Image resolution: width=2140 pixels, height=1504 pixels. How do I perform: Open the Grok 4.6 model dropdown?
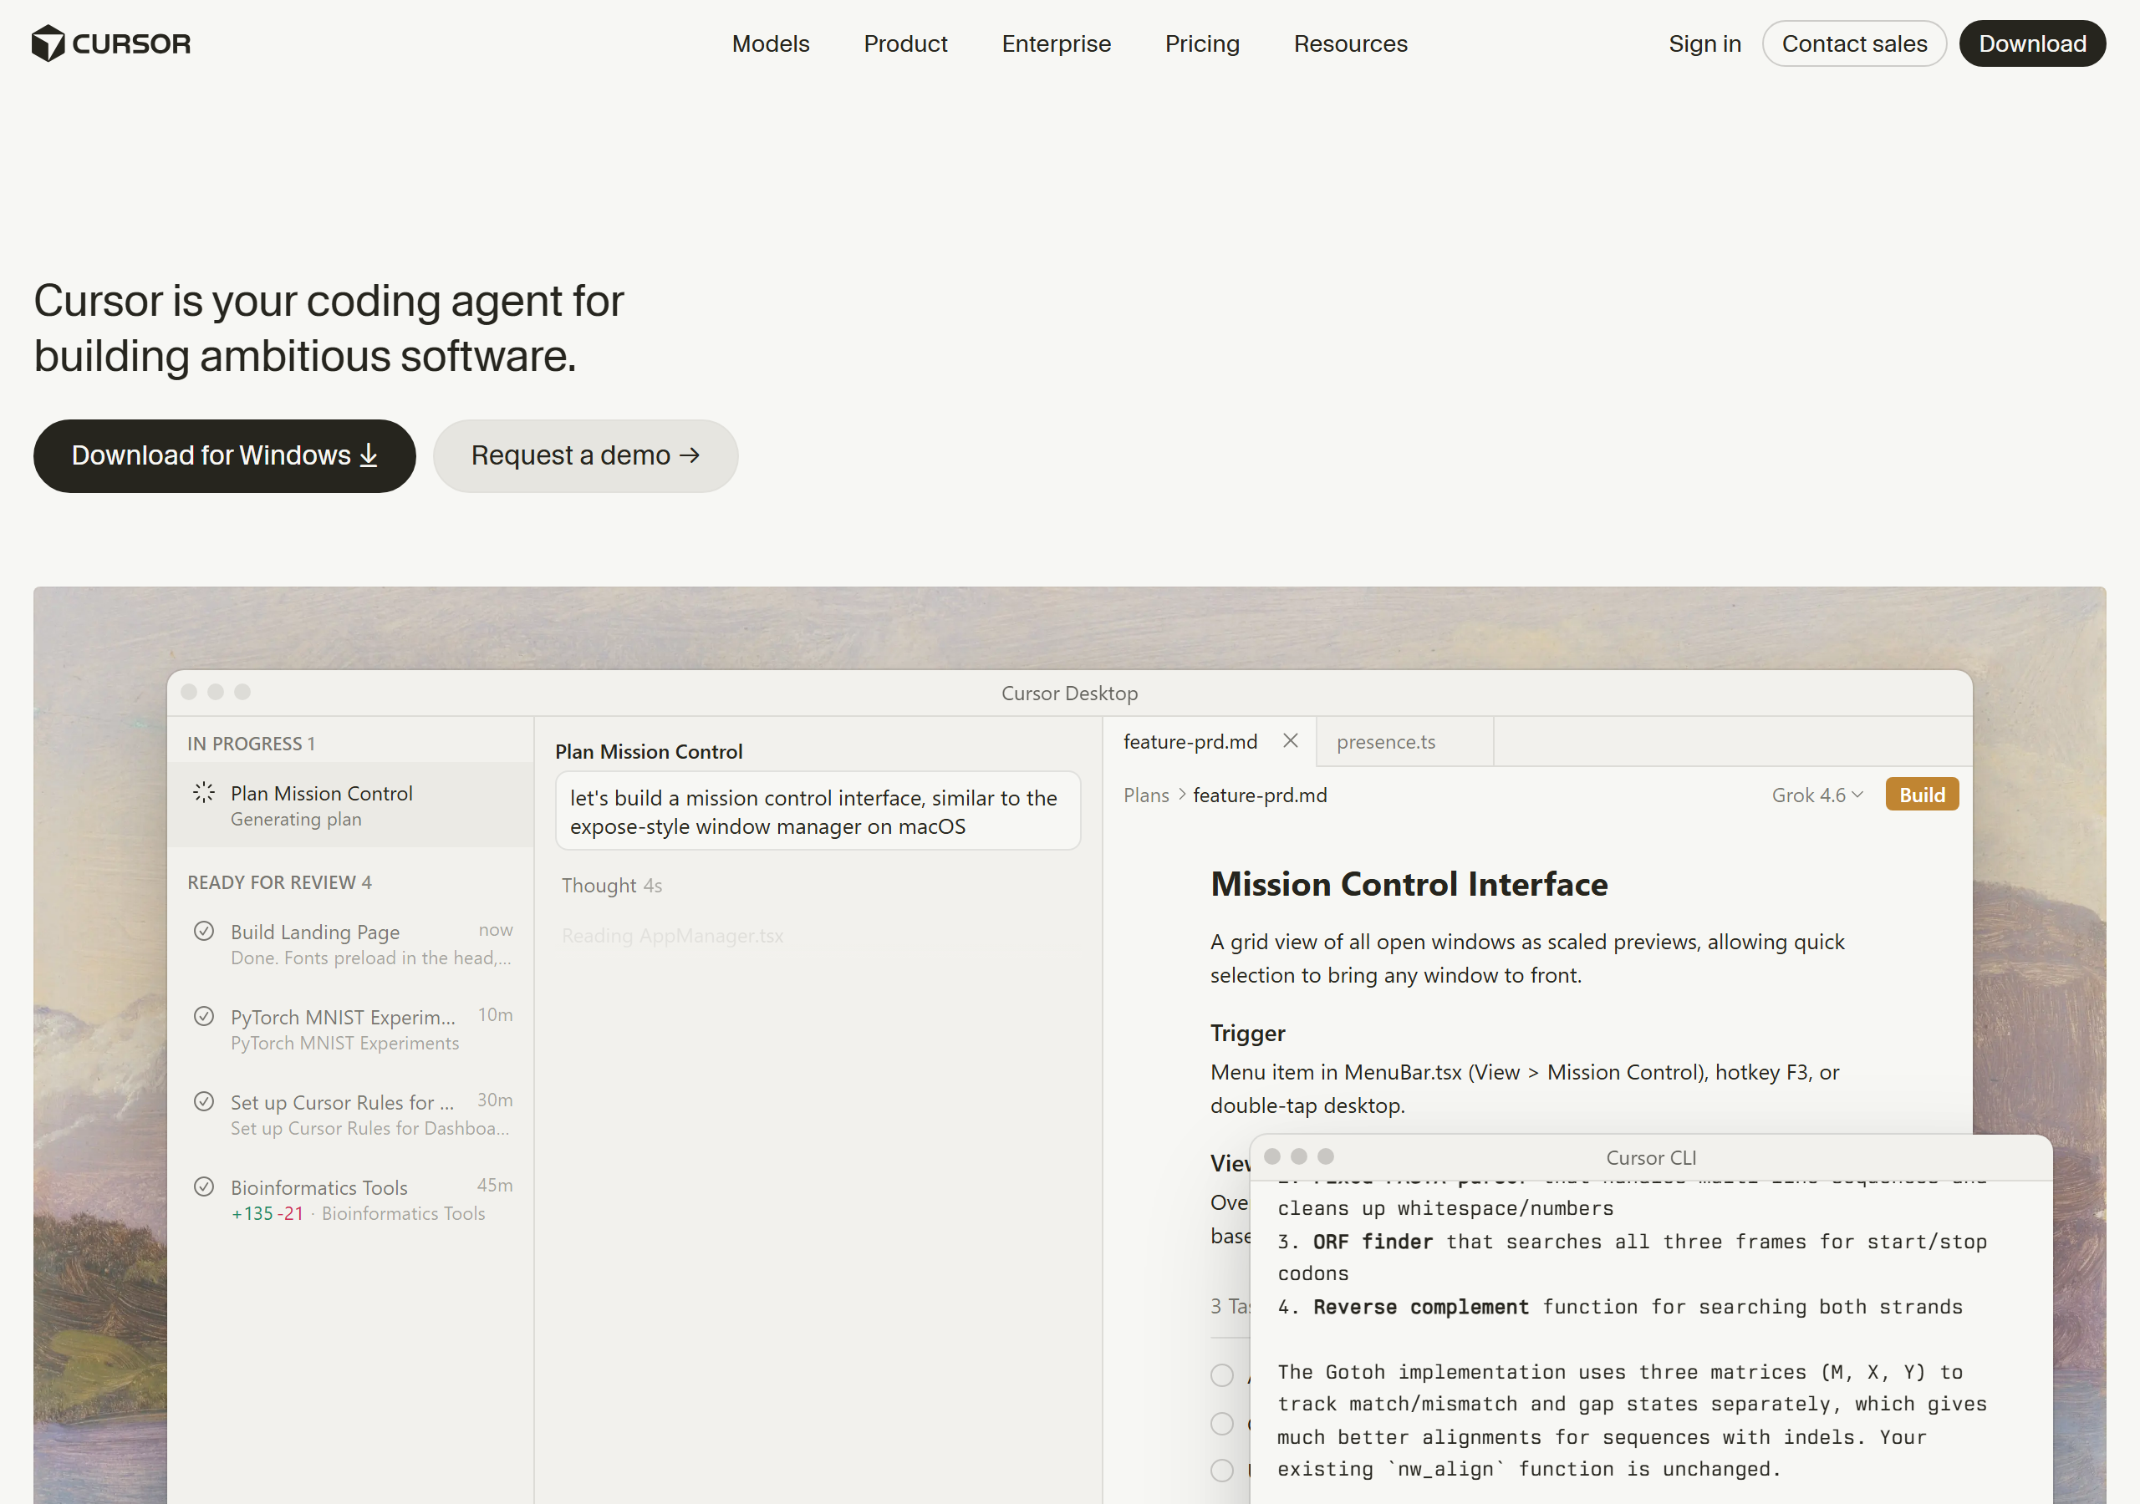click(1816, 795)
